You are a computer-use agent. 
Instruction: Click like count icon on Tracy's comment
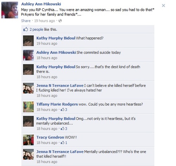coord(64,143)
